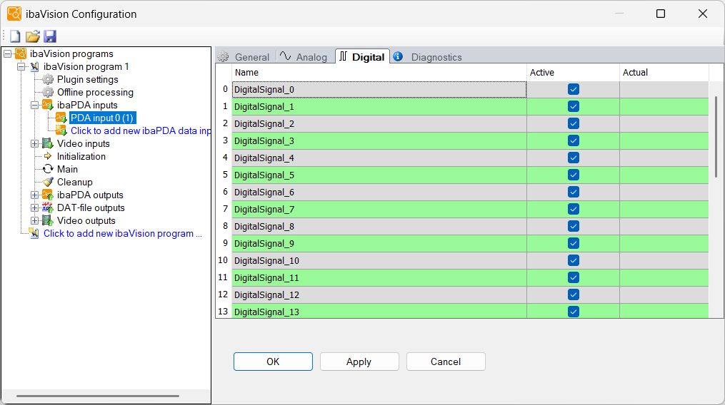The height and width of the screenshot is (405, 725).
Task: Toggle Active checkbox for DigitalSignal_5
Action: 574,175
